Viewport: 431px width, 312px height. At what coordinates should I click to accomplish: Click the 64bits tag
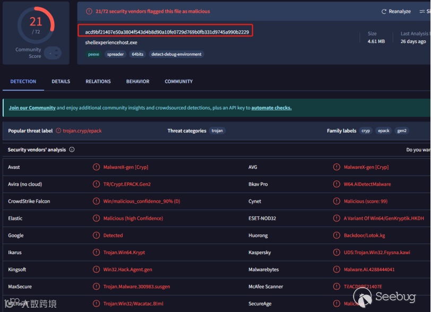[x=137, y=54]
